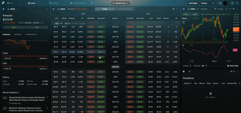This screenshot has width=241, height=113.
Task: Select the Chain segmented toggle
Action: point(105,9)
